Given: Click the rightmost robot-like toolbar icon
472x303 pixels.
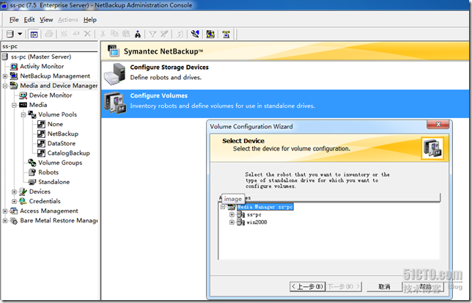Looking at the screenshot, I should (x=226, y=34).
